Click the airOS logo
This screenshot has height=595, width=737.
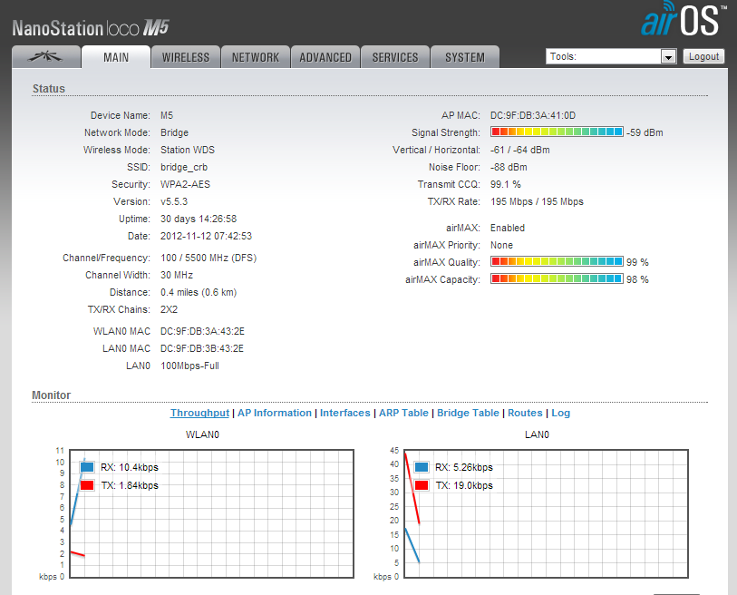point(683,20)
